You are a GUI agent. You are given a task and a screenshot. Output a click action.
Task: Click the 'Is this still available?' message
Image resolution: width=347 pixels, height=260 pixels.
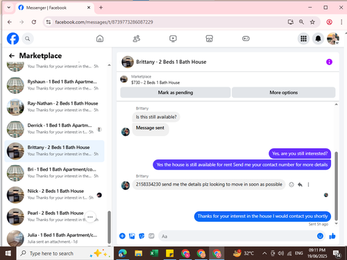[156, 117]
